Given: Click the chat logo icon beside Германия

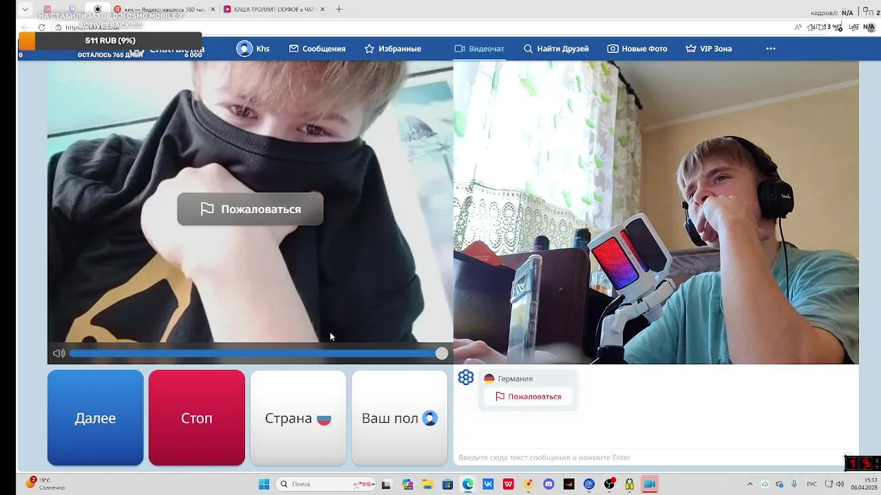Looking at the screenshot, I should tap(466, 377).
